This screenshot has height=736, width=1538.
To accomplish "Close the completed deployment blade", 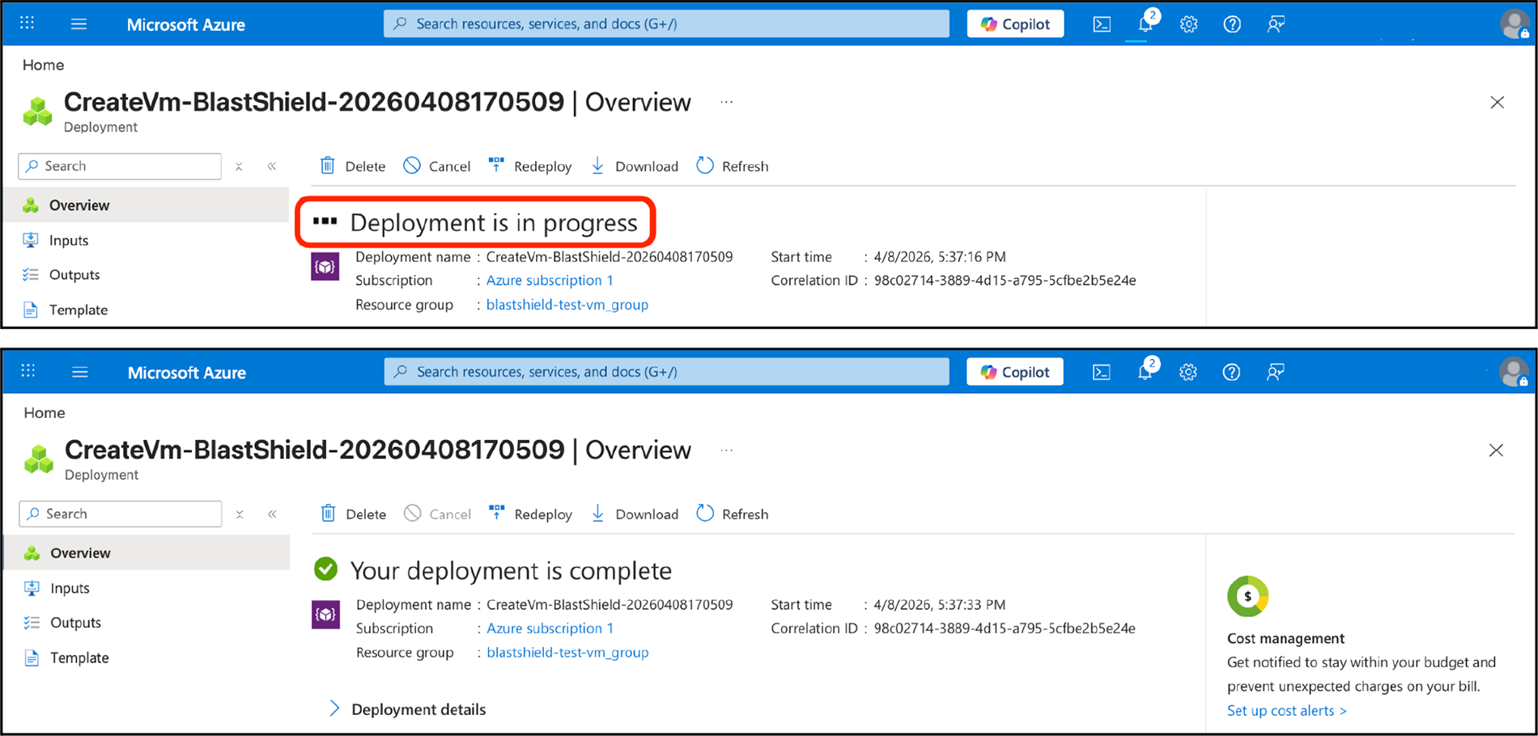I will pyautogui.click(x=1496, y=450).
